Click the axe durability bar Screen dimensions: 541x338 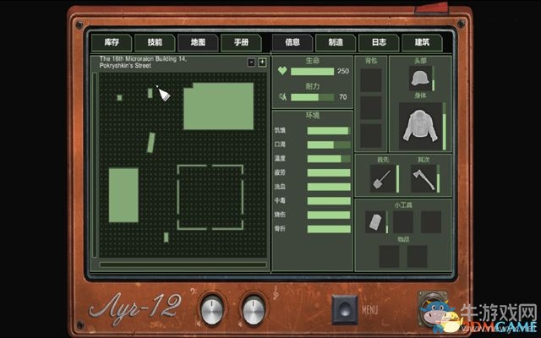click(438, 178)
